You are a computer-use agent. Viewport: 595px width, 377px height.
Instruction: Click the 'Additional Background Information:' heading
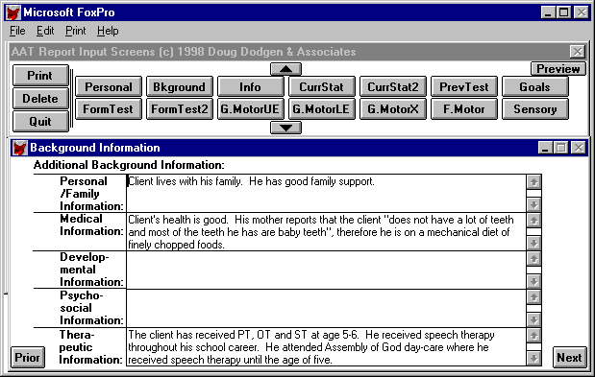click(129, 165)
